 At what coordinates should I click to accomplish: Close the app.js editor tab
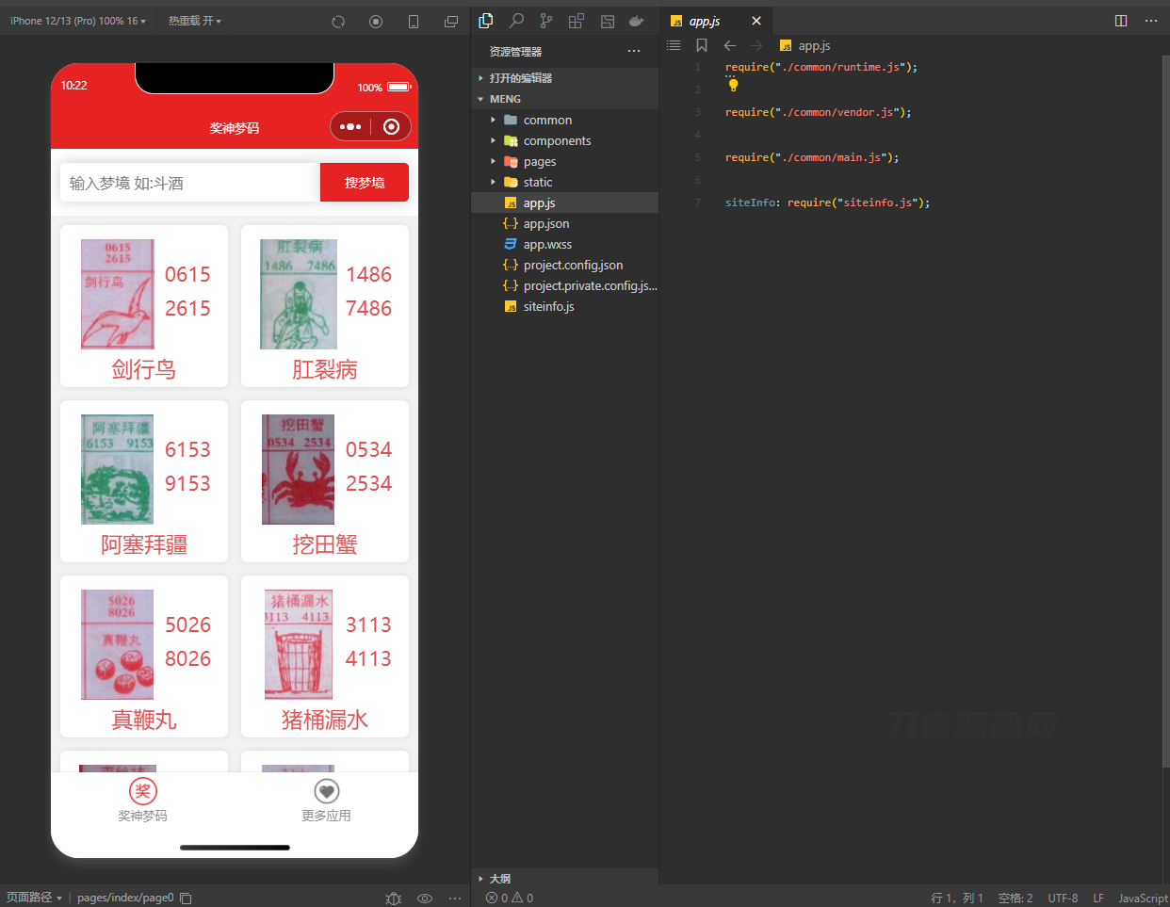tap(756, 21)
